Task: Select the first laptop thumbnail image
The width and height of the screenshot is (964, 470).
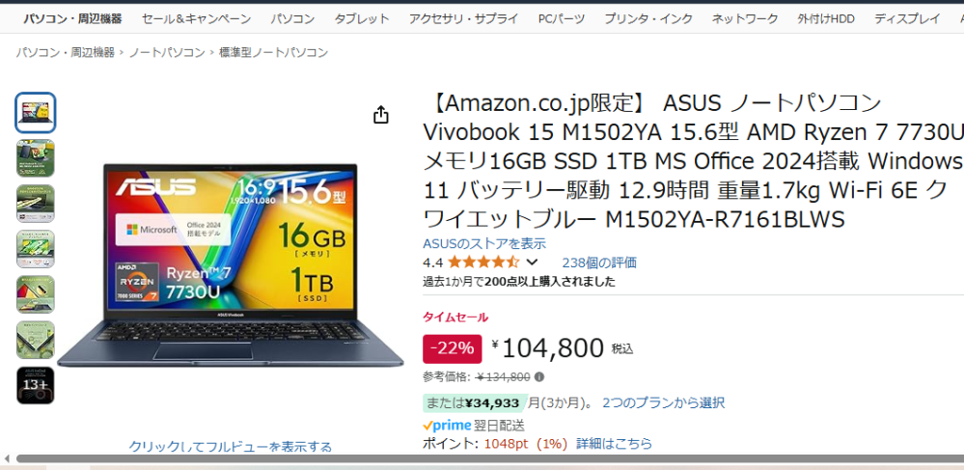Action: pos(35,113)
